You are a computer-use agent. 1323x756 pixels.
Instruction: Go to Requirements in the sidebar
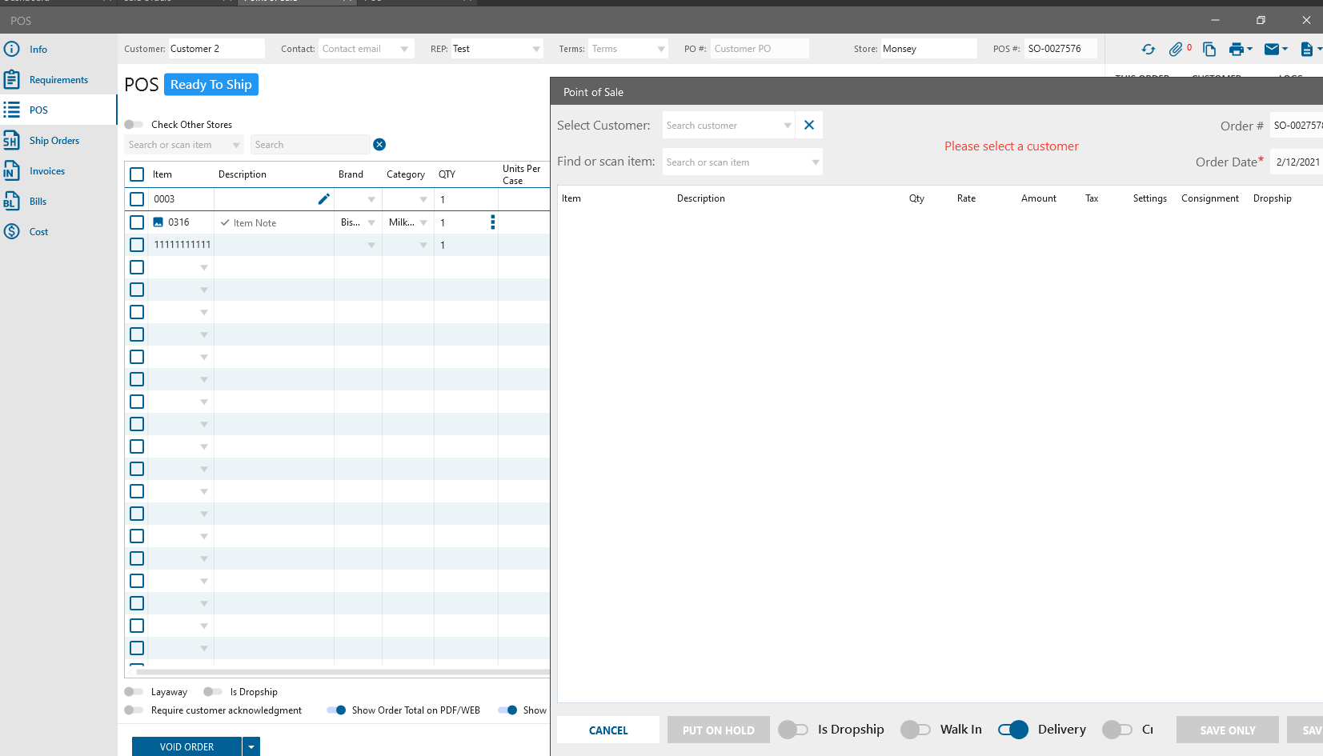click(x=58, y=80)
